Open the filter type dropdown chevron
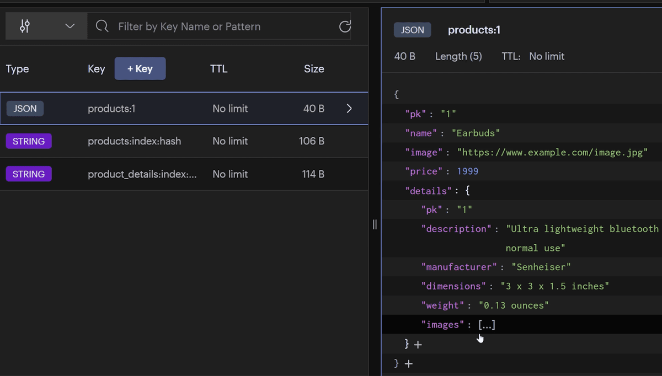This screenshot has width=662, height=376. [x=70, y=26]
